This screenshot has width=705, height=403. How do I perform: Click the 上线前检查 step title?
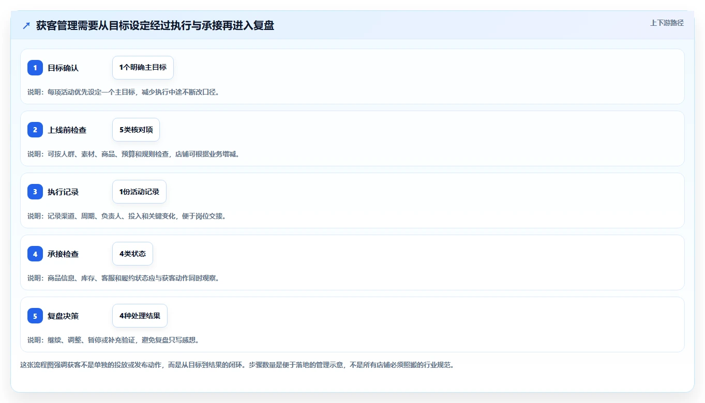pyautogui.click(x=67, y=130)
